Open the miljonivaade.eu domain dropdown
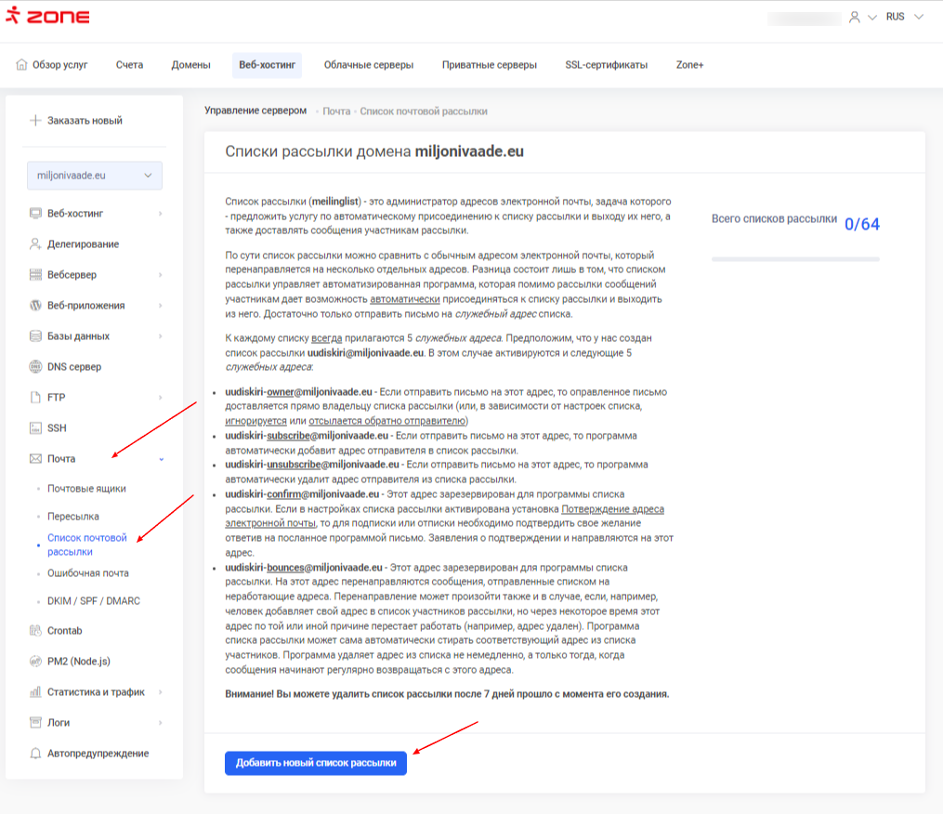Viewport: 943px width, 814px height. point(94,176)
